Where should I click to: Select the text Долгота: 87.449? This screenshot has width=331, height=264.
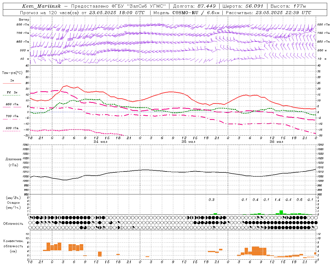click(x=195, y=6)
